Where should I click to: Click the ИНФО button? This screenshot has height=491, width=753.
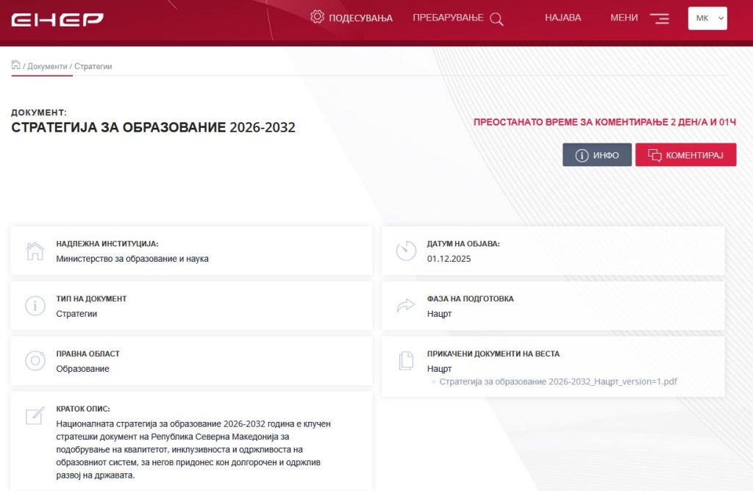coord(596,155)
